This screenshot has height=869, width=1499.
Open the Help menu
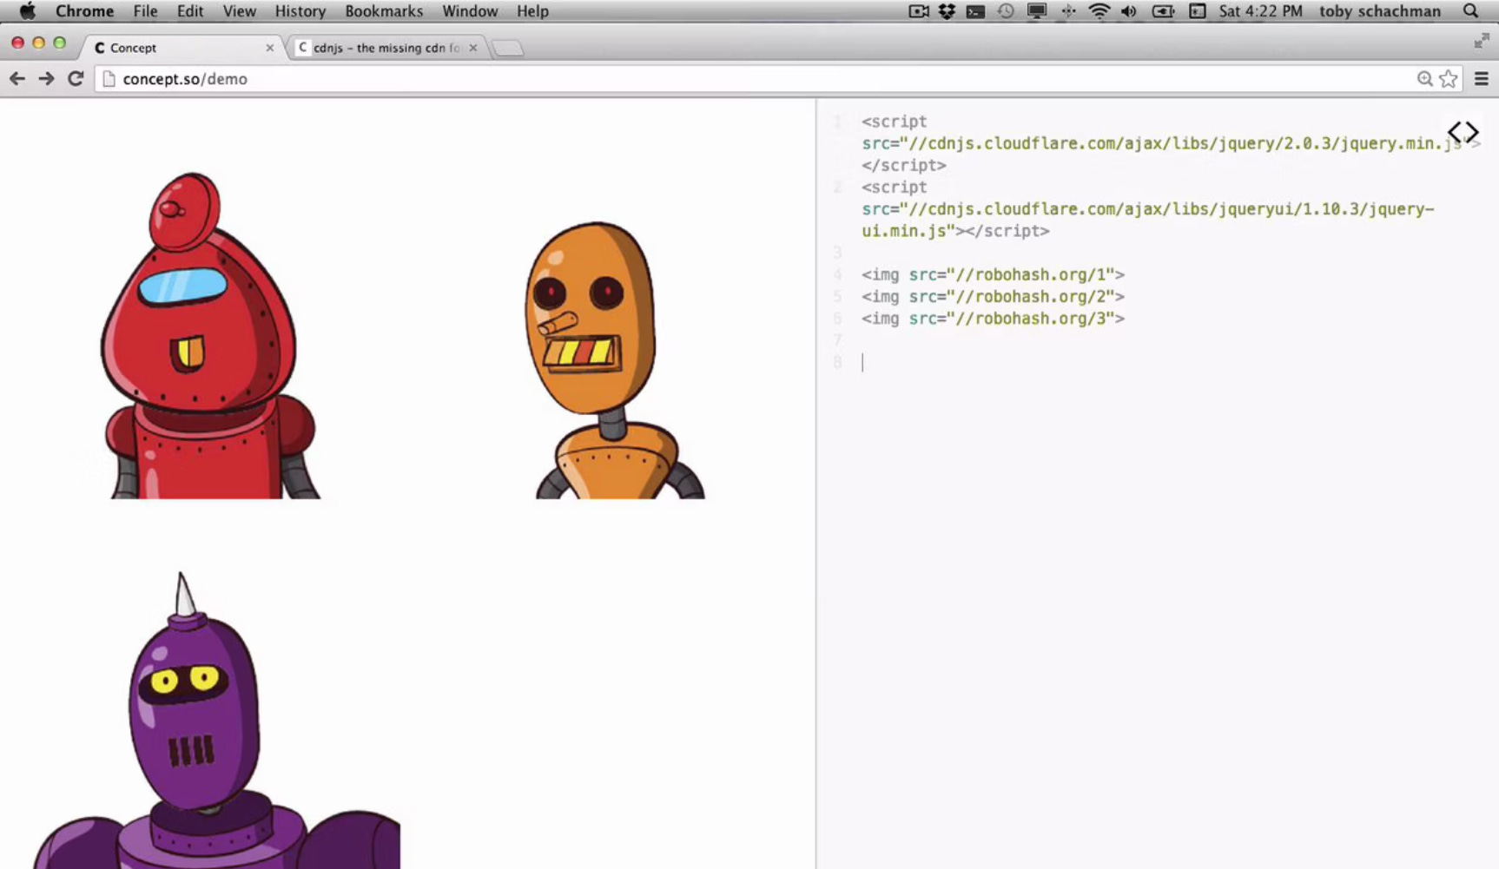click(532, 11)
